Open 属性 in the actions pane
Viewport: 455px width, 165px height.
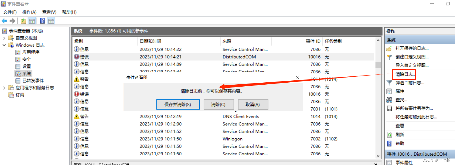pos(400,91)
